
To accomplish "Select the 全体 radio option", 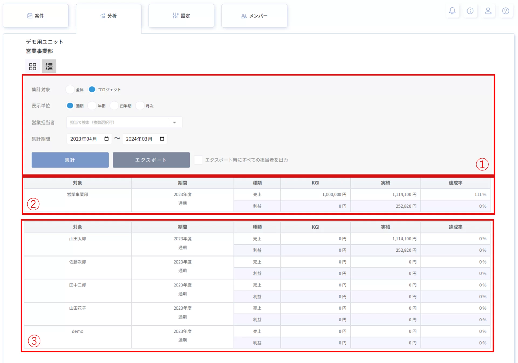I will pos(70,89).
